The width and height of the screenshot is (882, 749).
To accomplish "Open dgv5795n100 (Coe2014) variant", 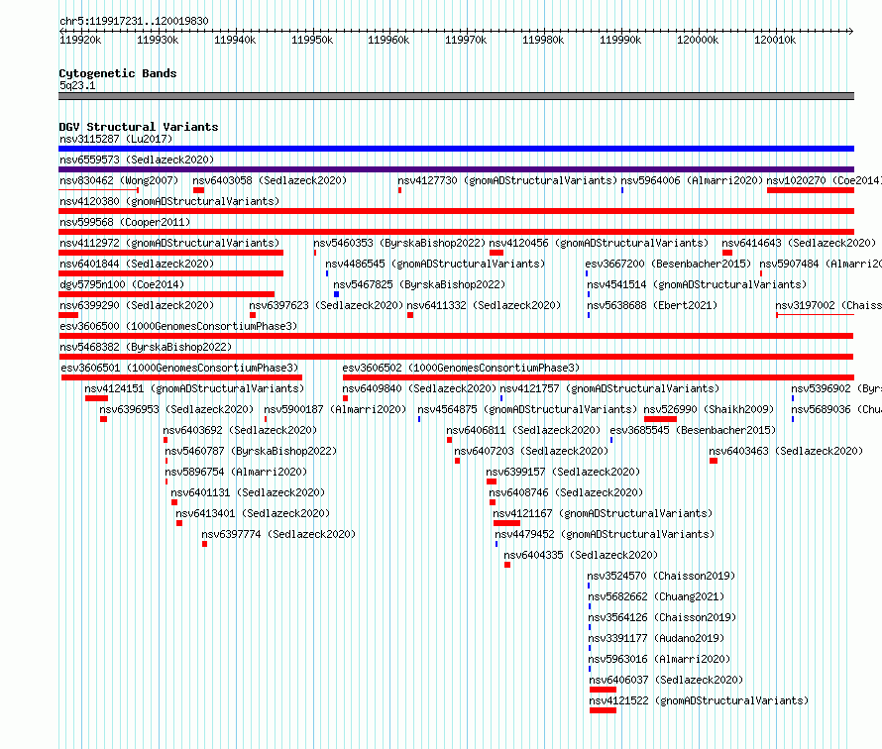I will 122,284.
